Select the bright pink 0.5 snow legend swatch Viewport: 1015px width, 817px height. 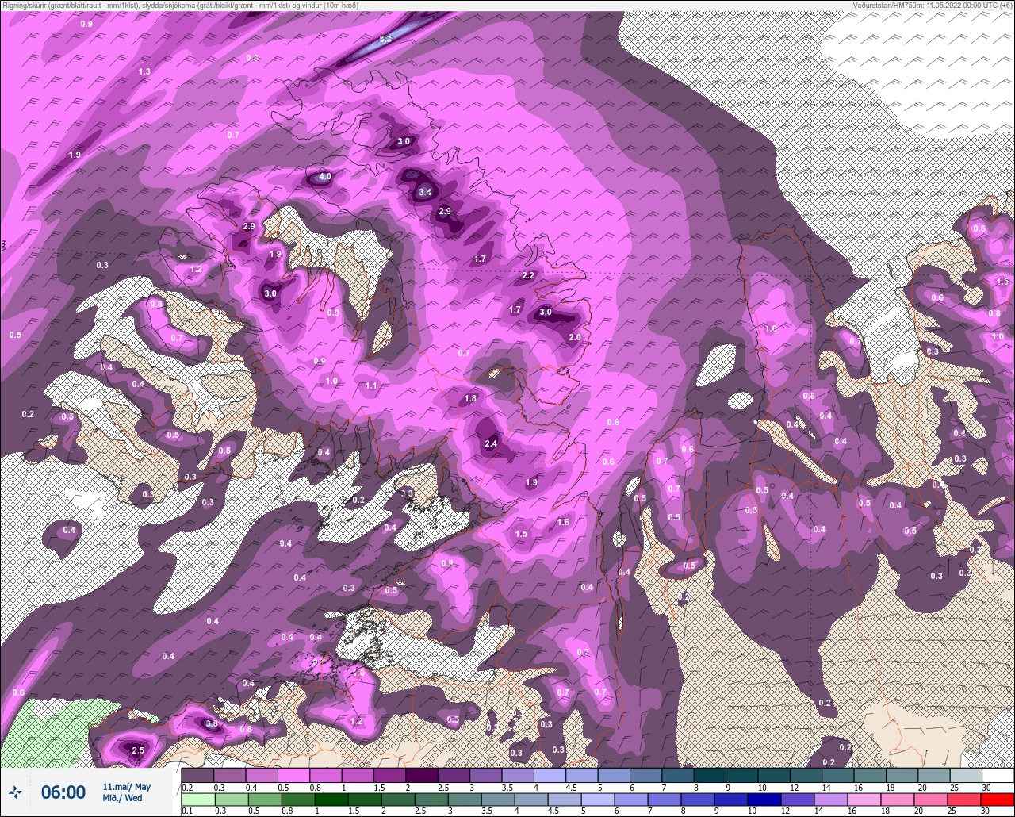click(293, 775)
